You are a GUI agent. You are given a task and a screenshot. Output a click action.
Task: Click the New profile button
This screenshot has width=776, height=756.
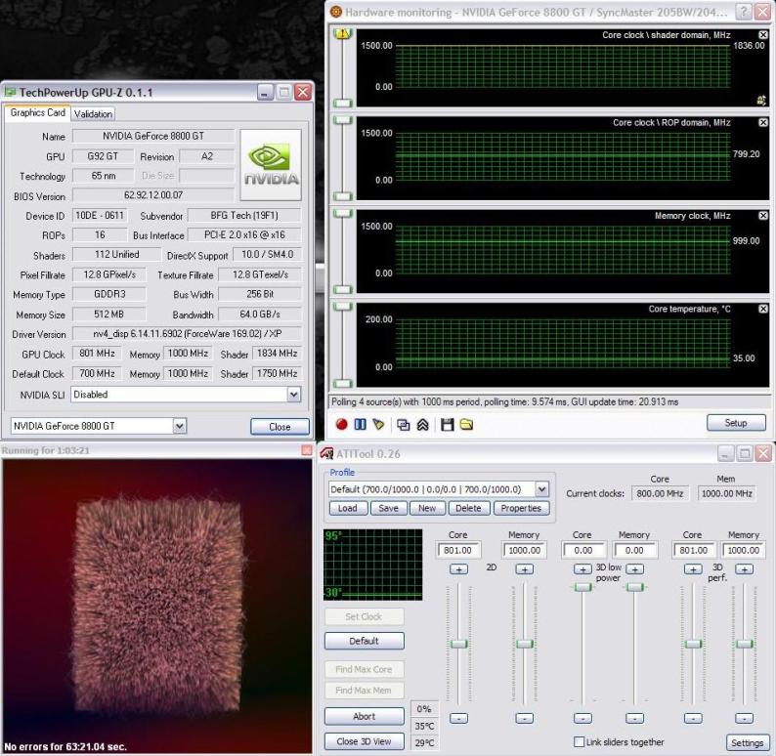pos(427,508)
